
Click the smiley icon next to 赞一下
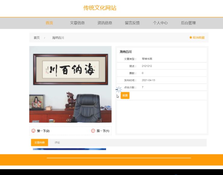[33, 131]
